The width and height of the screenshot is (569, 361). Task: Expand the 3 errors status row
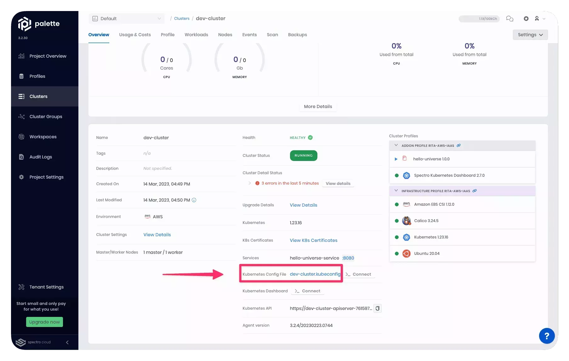[x=250, y=183]
